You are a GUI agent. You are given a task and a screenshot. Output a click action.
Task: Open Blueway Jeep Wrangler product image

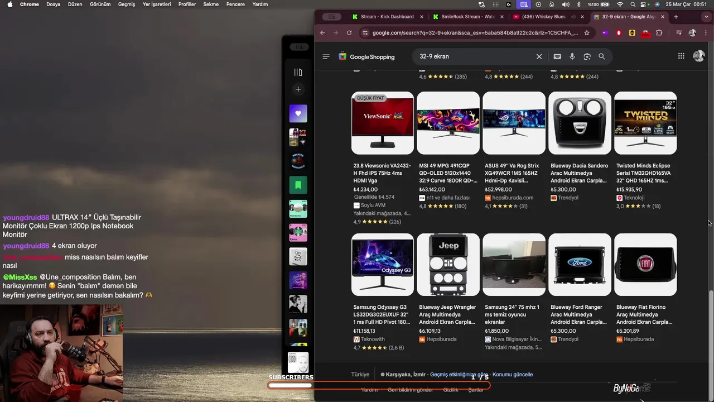pos(448,265)
